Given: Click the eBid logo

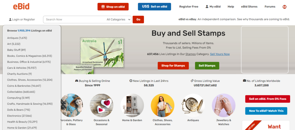Looking at the screenshot, I should pos(21,6).
